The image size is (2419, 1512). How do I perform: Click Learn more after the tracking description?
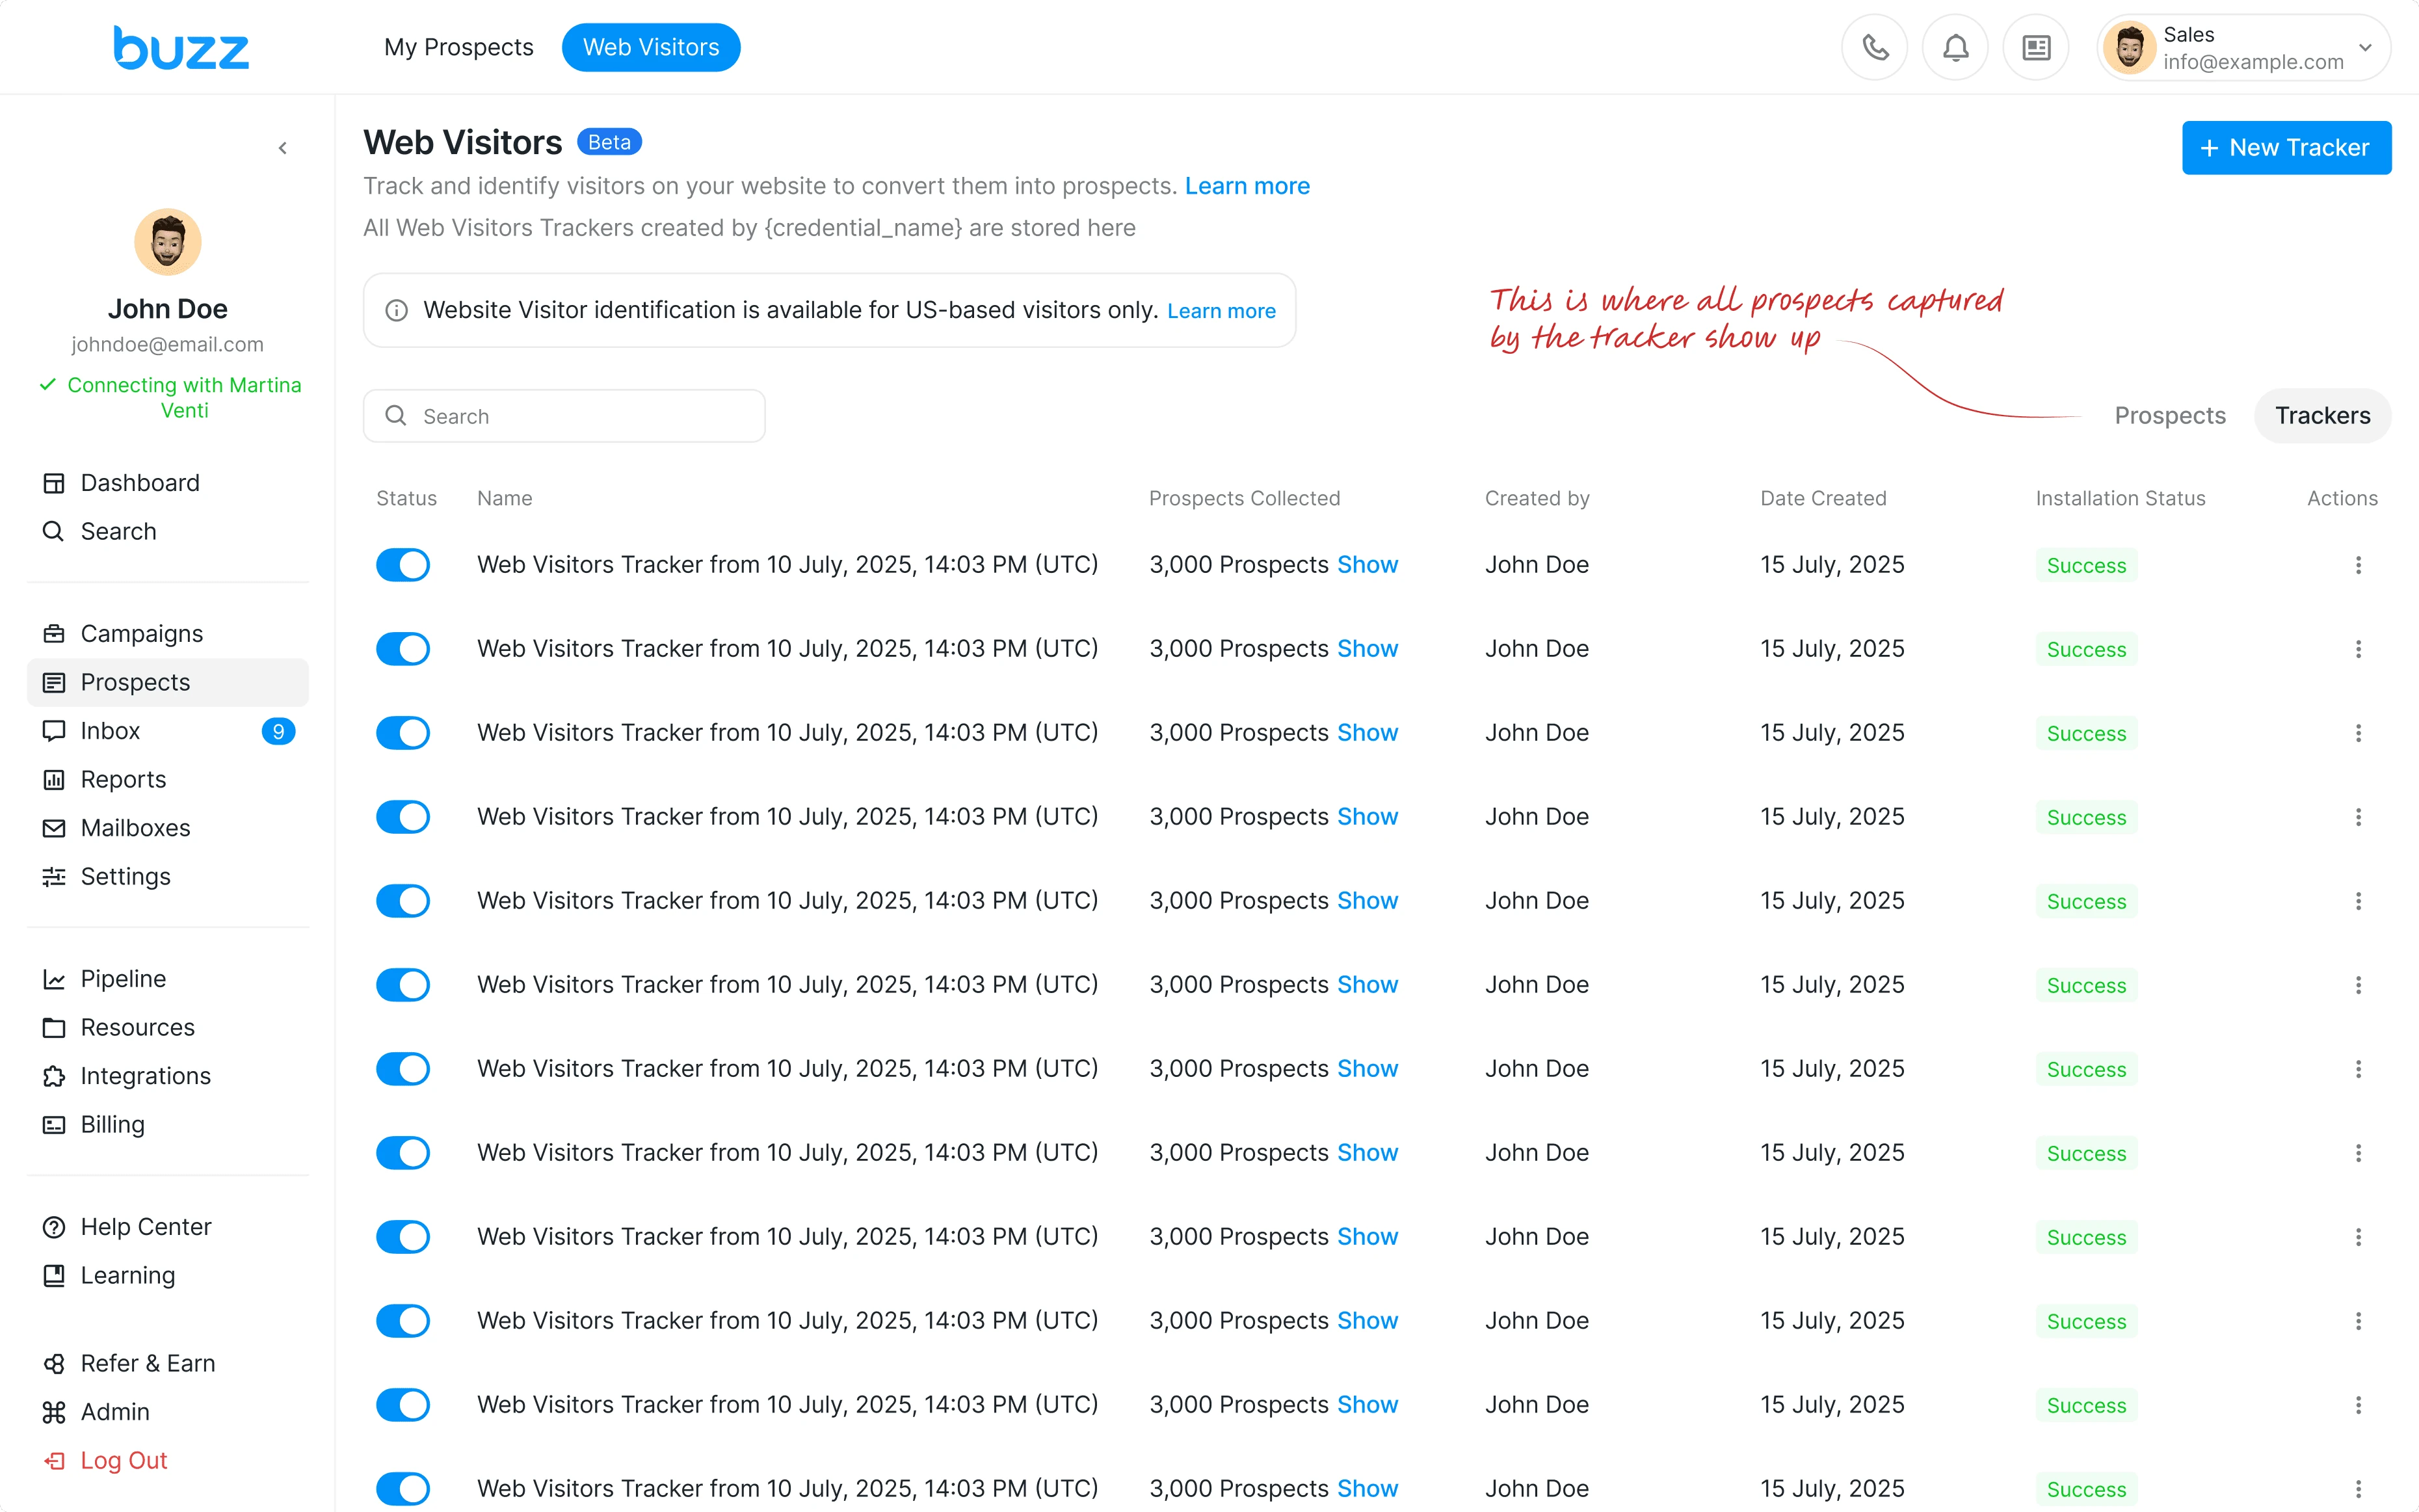coord(1247,186)
